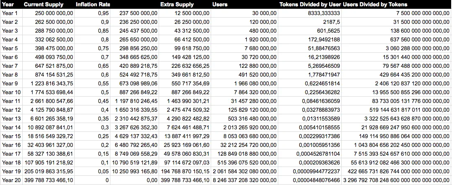Click the 'Year 15' row label
Image resolution: width=452 pixels, height=185 pixels.
coord(11,136)
